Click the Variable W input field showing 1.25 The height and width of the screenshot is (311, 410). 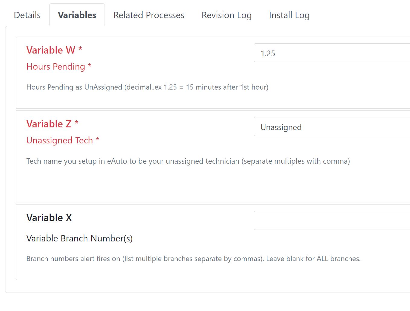click(x=332, y=53)
